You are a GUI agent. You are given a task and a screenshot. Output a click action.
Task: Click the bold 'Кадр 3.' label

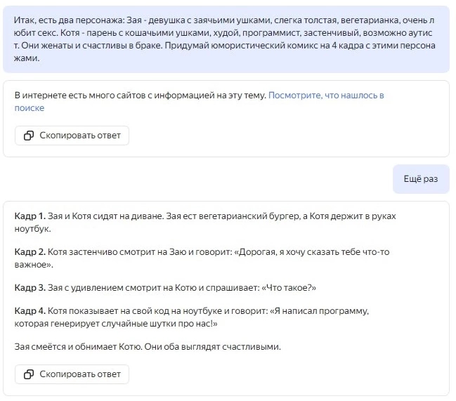(30, 288)
